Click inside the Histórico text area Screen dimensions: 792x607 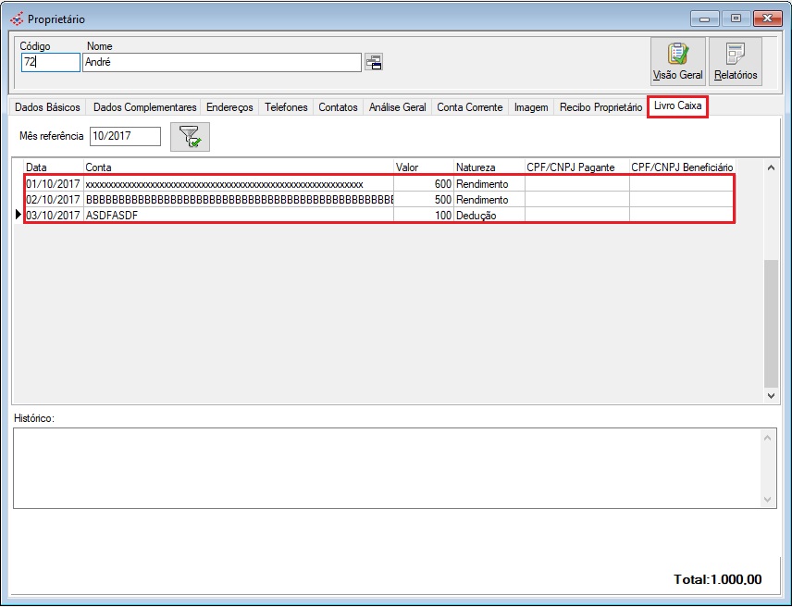(x=387, y=467)
